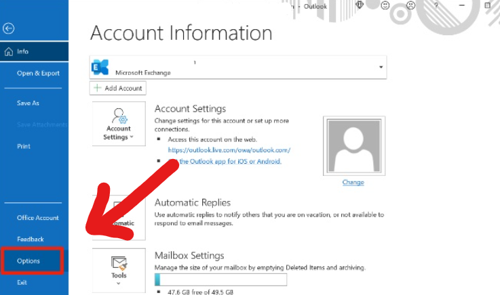Open the Automatic Replies button

coord(119,218)
